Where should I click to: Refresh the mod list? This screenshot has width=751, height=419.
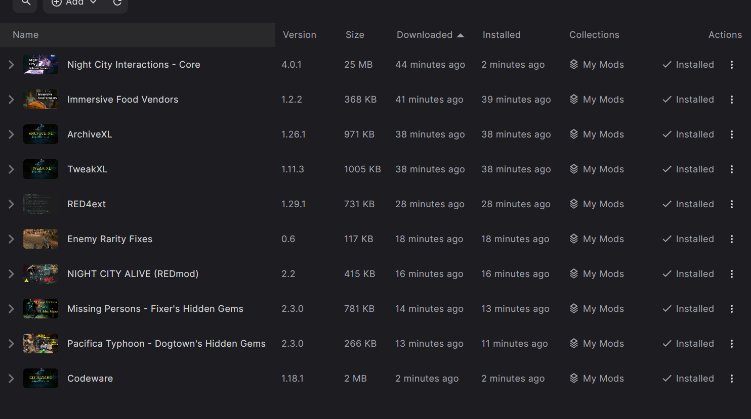point(117,3)
